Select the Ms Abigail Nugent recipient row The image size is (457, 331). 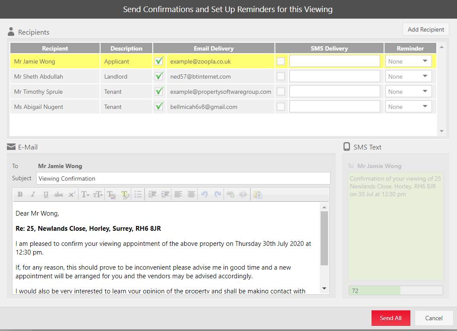223,107
